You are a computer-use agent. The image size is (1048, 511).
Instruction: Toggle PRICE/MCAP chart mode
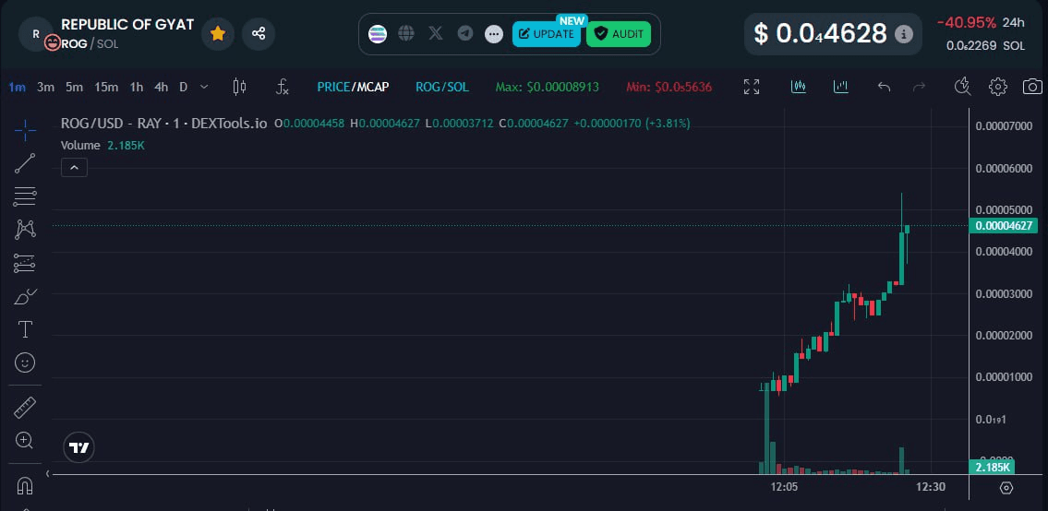[353, 87]
